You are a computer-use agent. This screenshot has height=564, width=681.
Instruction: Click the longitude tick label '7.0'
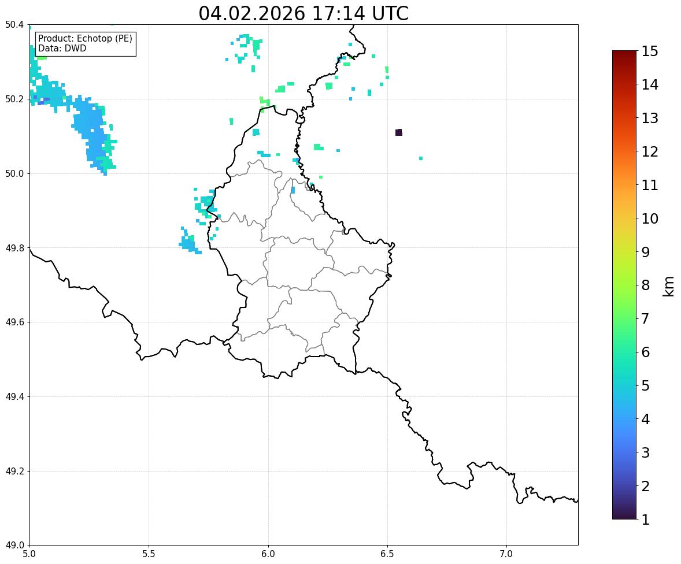pos(506,554)
